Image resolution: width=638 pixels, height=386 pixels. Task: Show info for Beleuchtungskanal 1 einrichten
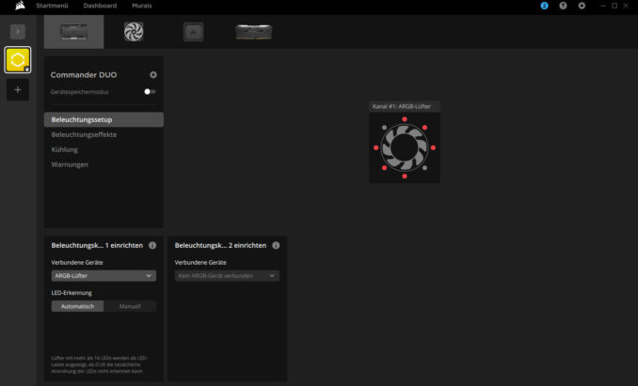[152, 245]
